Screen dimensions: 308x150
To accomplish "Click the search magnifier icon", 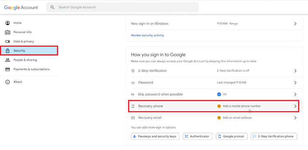I will pos(52,7).
